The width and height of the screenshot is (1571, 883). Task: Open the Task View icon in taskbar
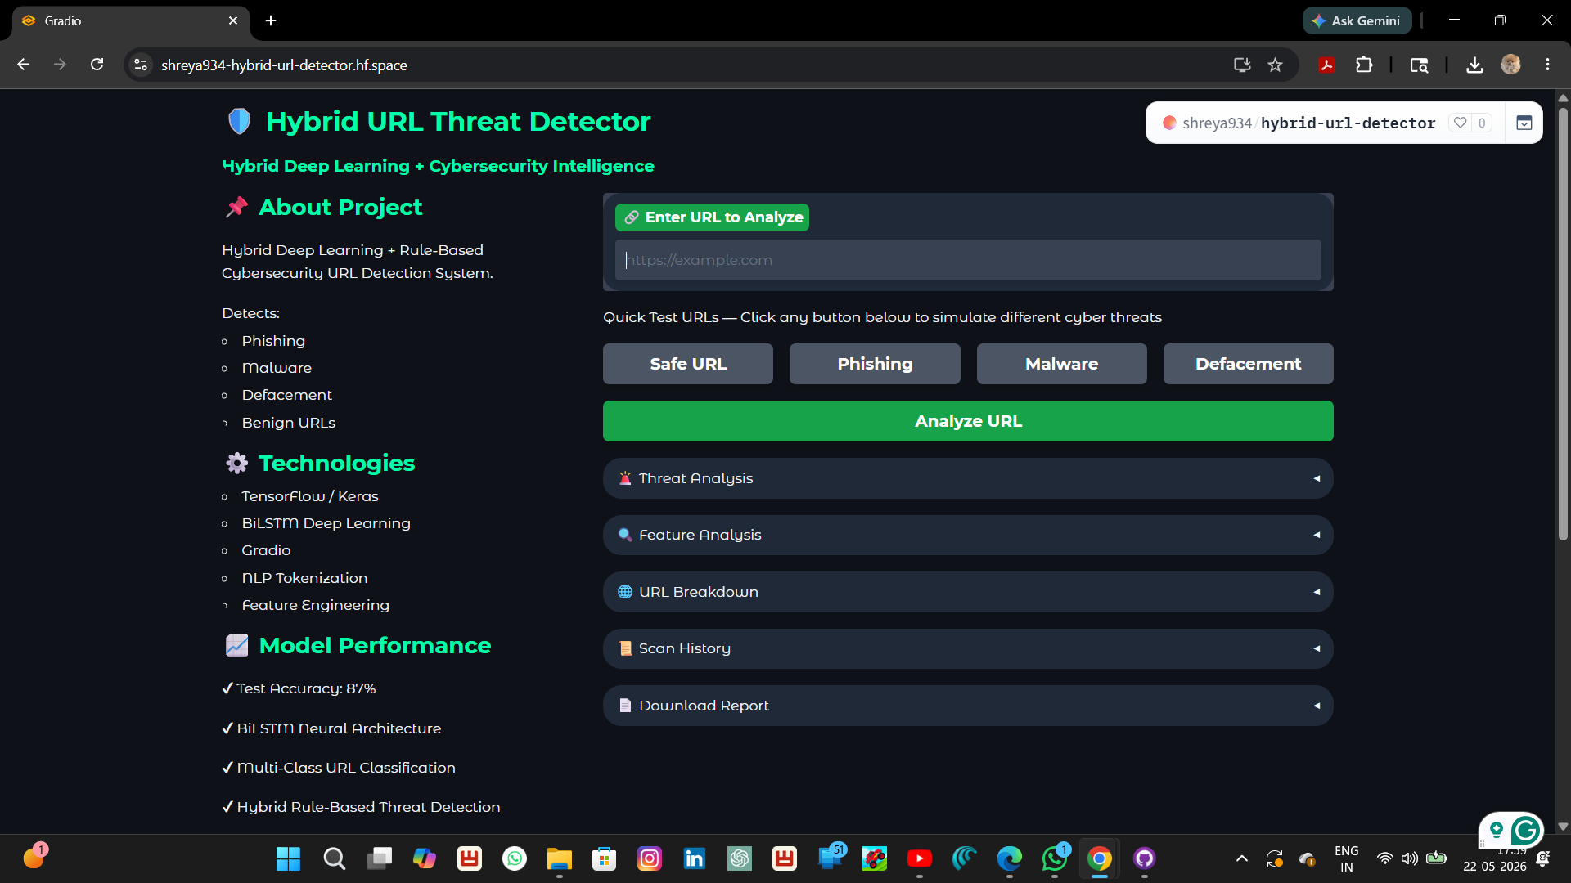pos(379,858)
